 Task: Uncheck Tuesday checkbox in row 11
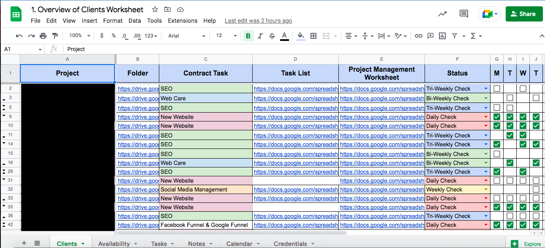pyautogui.click(x=510, y=135)
